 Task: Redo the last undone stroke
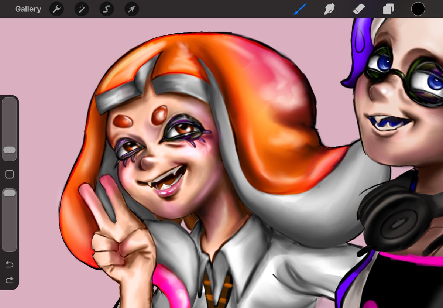tap(9, 280)
